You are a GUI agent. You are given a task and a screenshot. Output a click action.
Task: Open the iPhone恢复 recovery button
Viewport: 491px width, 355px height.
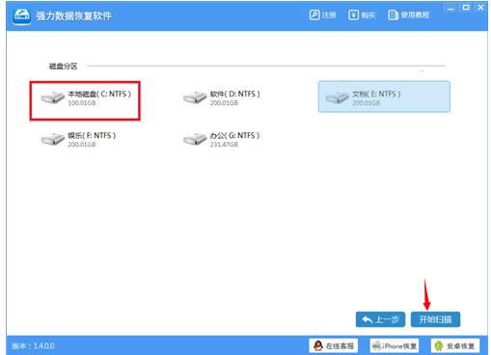click(395, 345)
